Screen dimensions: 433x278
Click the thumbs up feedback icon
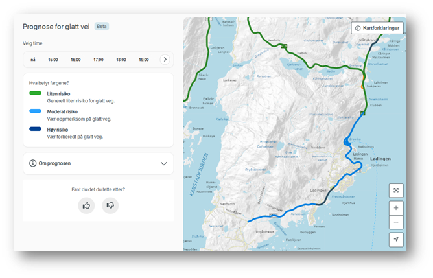[x=86, y=205]
